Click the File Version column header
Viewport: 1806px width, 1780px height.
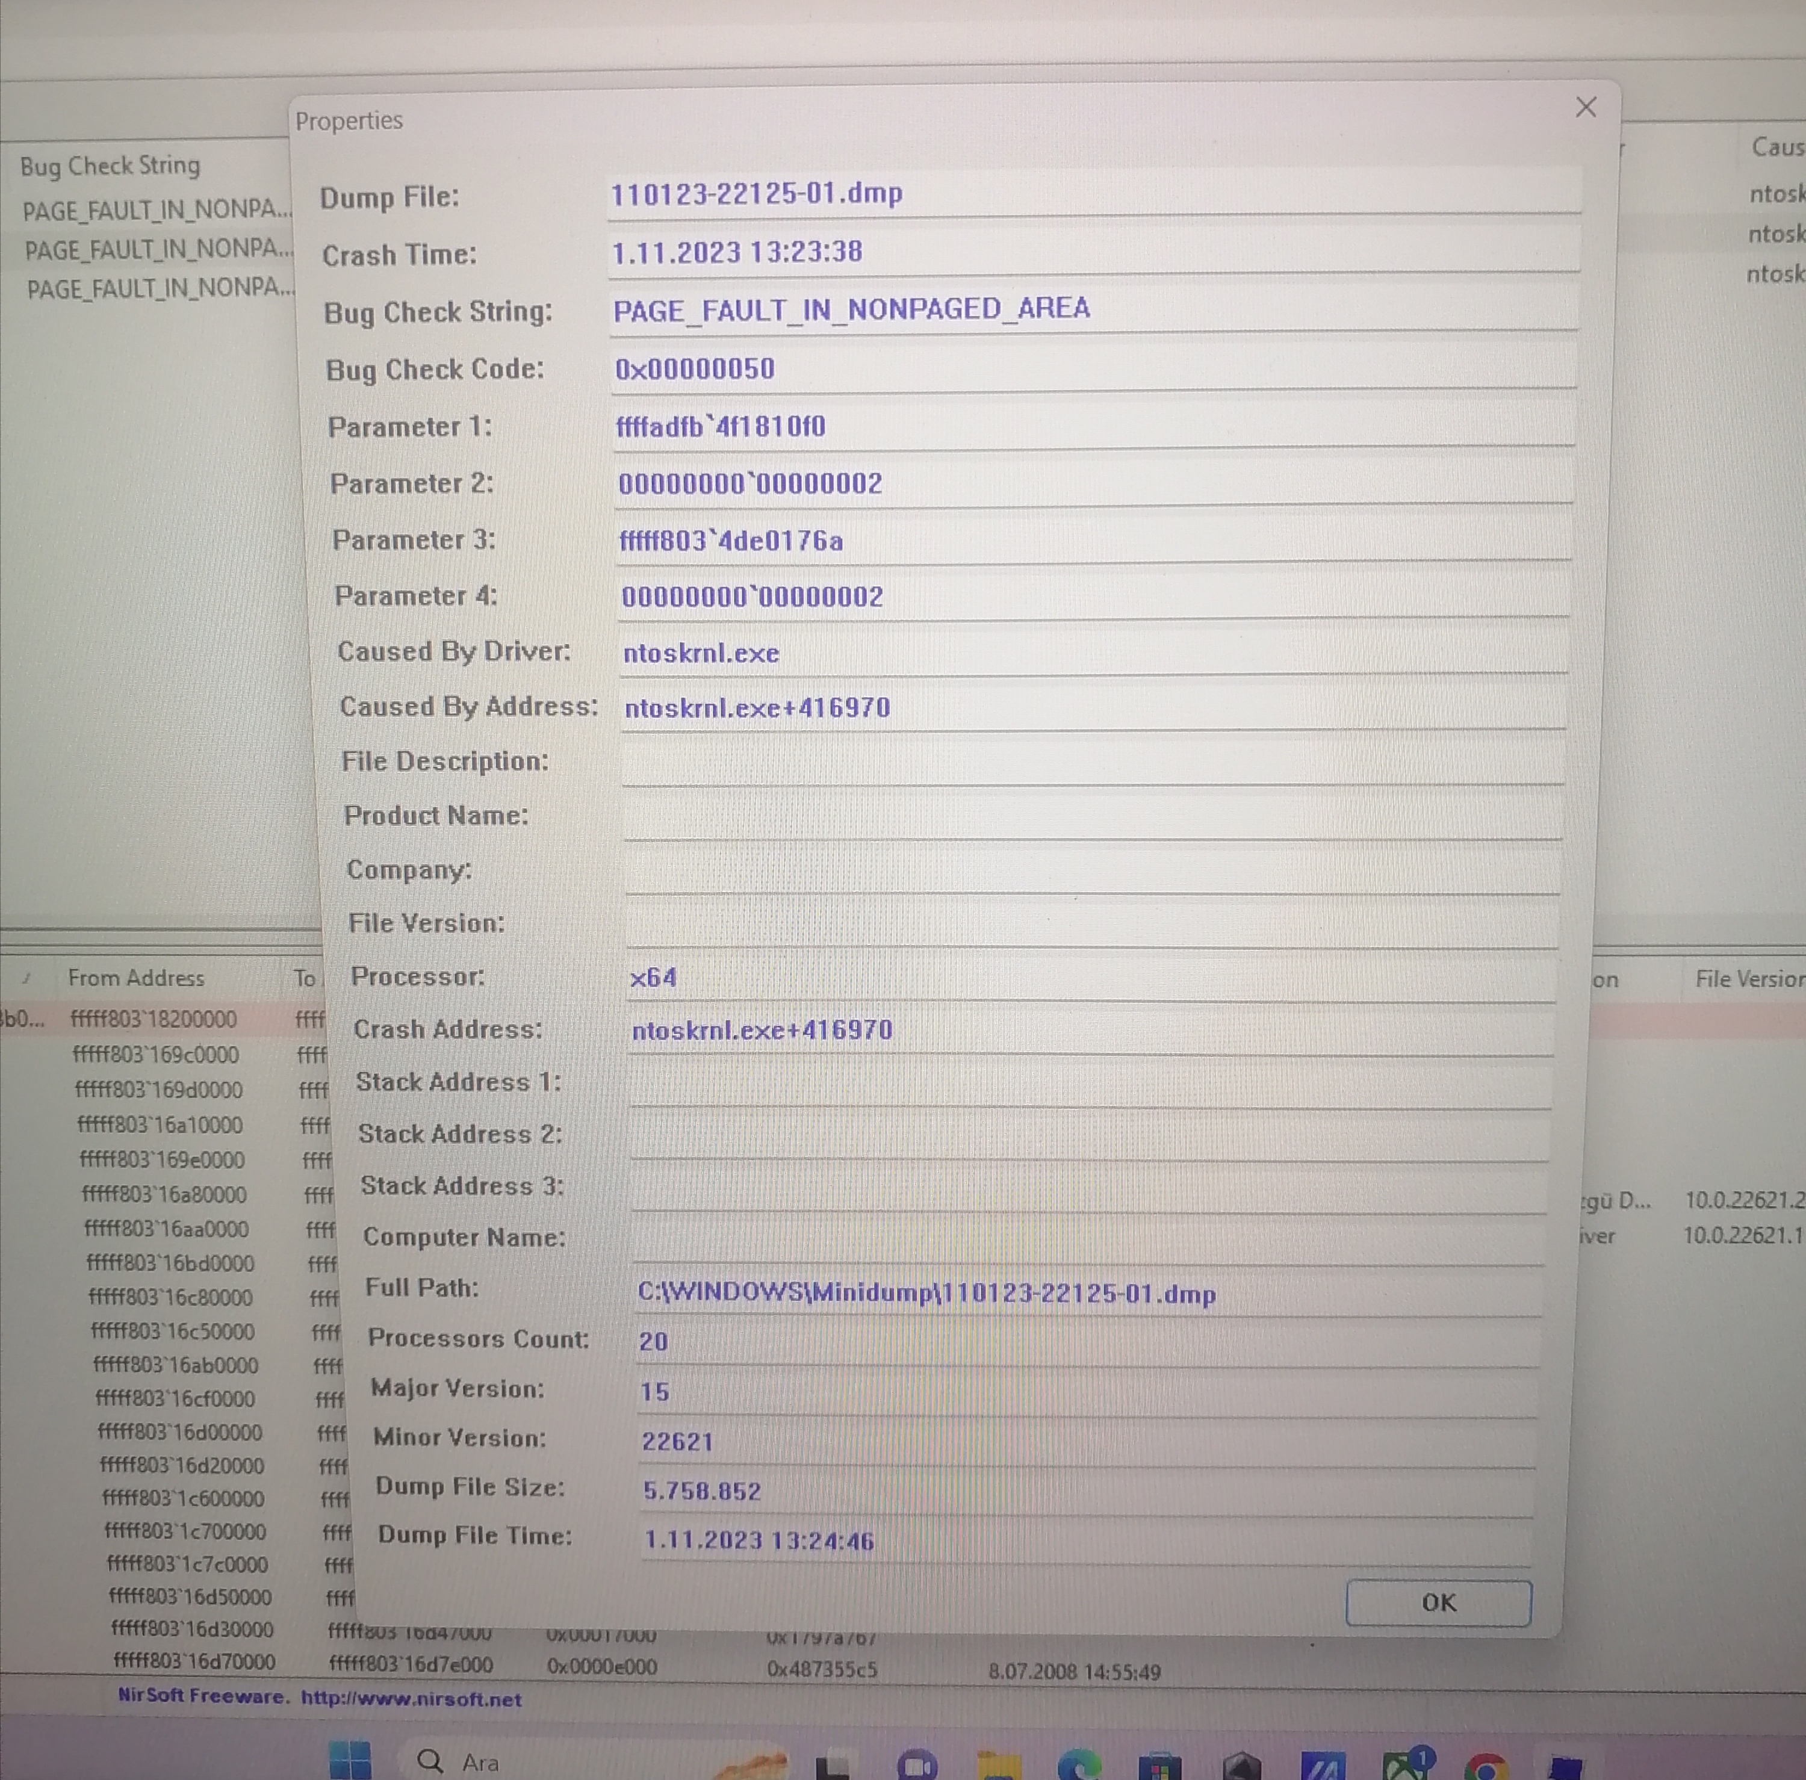click(1746, 979)
